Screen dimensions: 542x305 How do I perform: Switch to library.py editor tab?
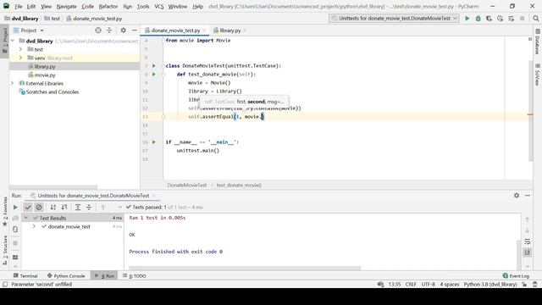point(230,30)
